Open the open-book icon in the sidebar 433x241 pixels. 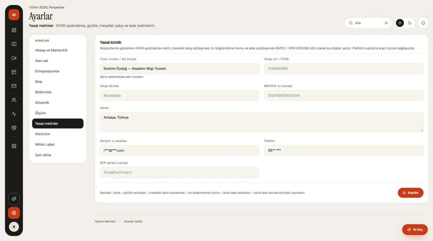(x=14, y=44)
